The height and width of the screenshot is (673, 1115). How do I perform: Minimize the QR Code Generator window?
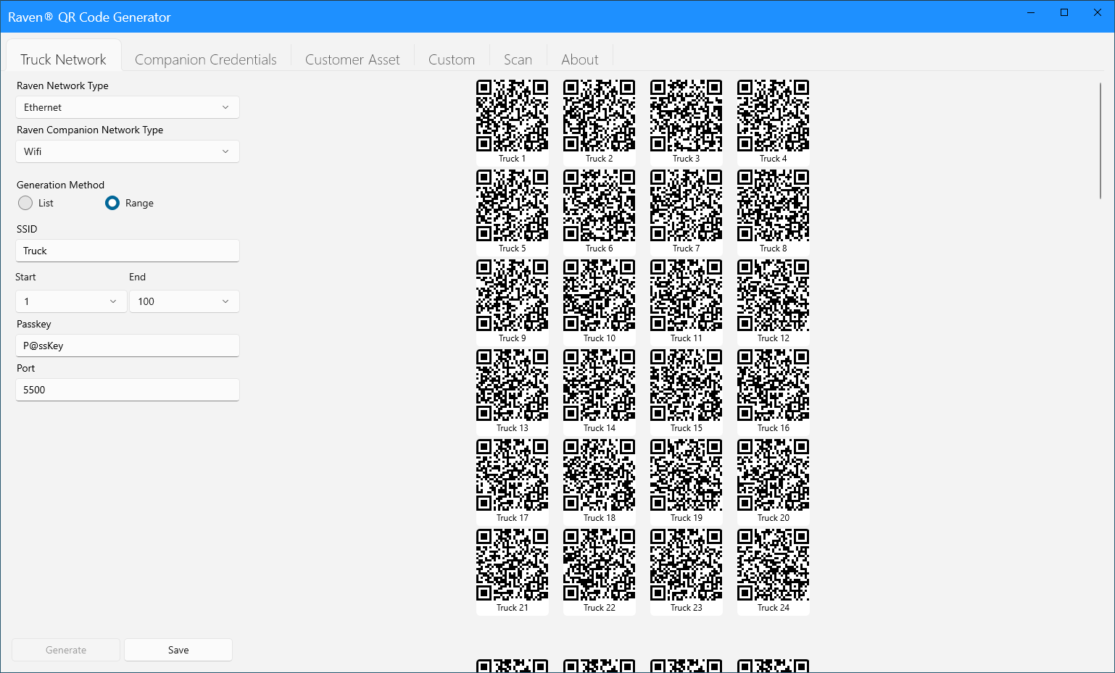[x=1032, y=12]
